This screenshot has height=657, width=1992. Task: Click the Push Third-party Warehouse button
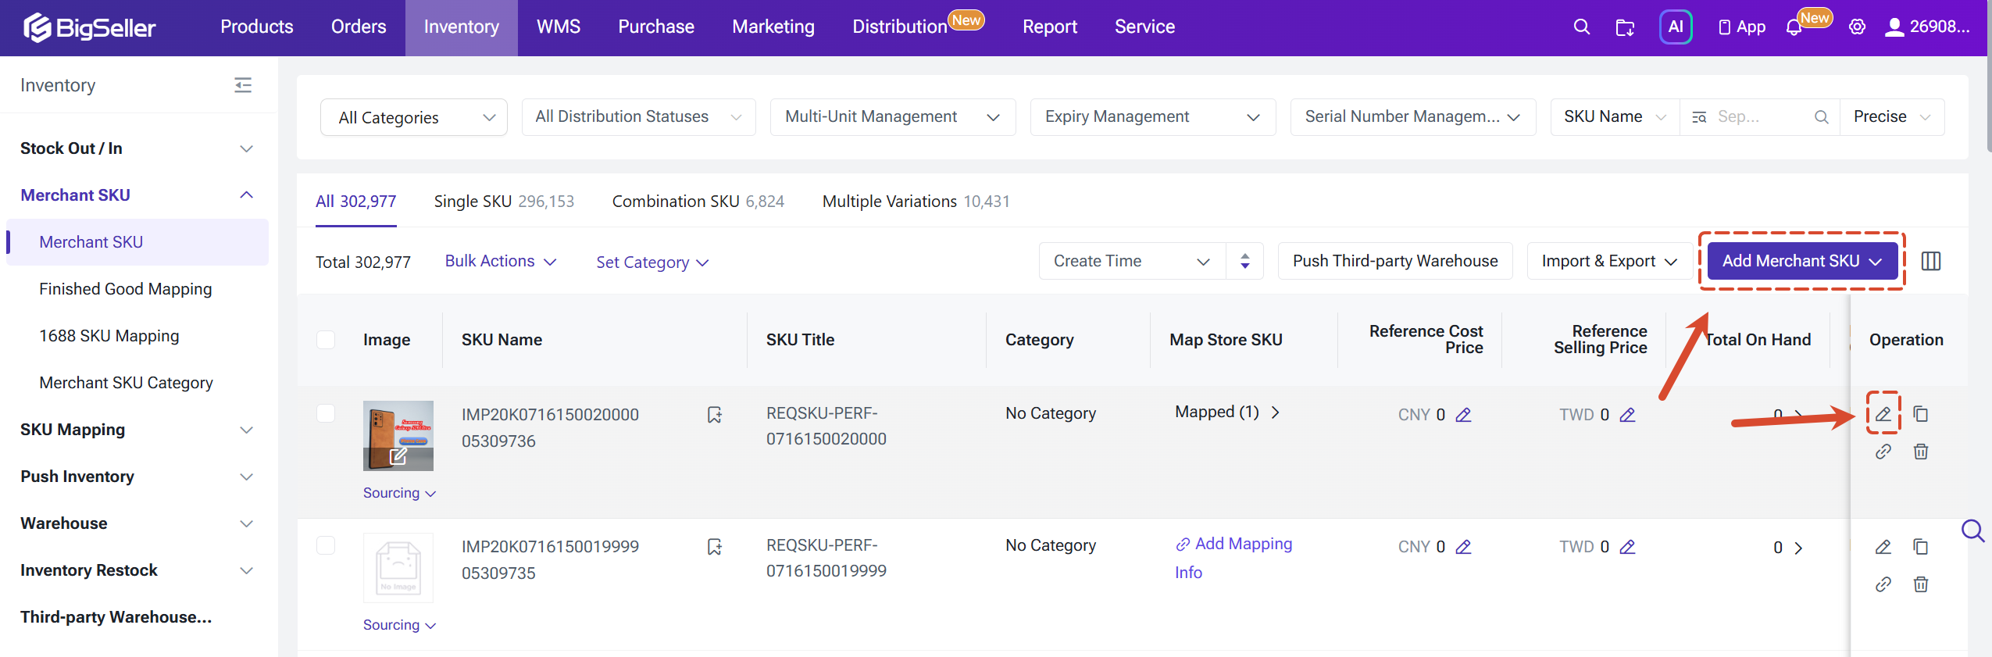1395,261
